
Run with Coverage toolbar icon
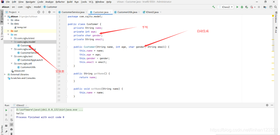pos(247,7)
